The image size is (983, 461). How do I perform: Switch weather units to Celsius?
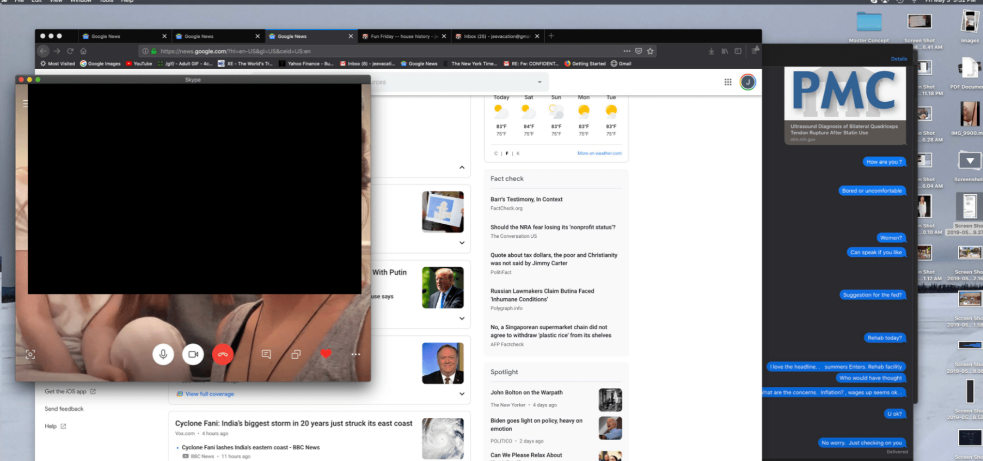coord(496,153)
